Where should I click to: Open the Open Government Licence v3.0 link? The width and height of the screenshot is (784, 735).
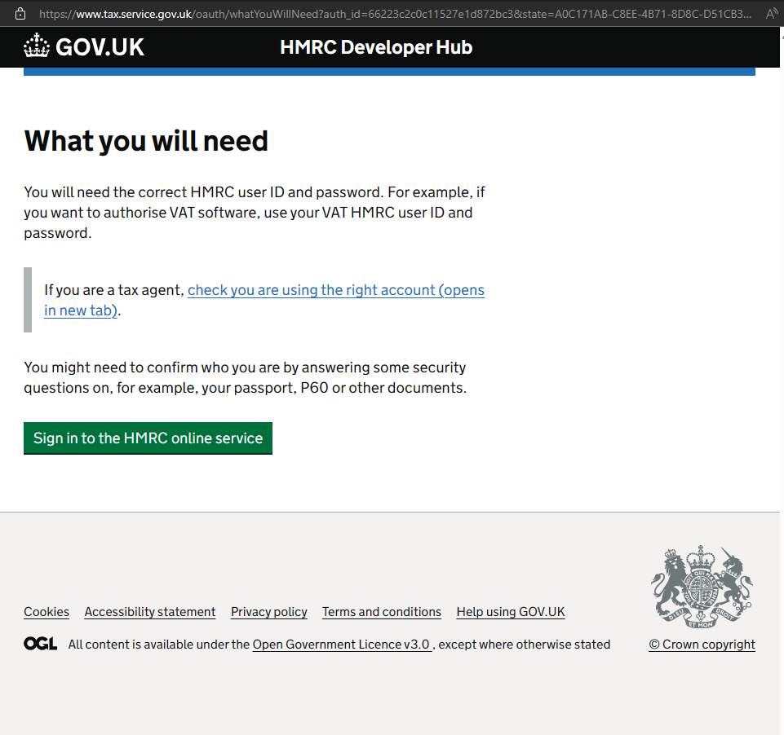click(x=342, y=644)
